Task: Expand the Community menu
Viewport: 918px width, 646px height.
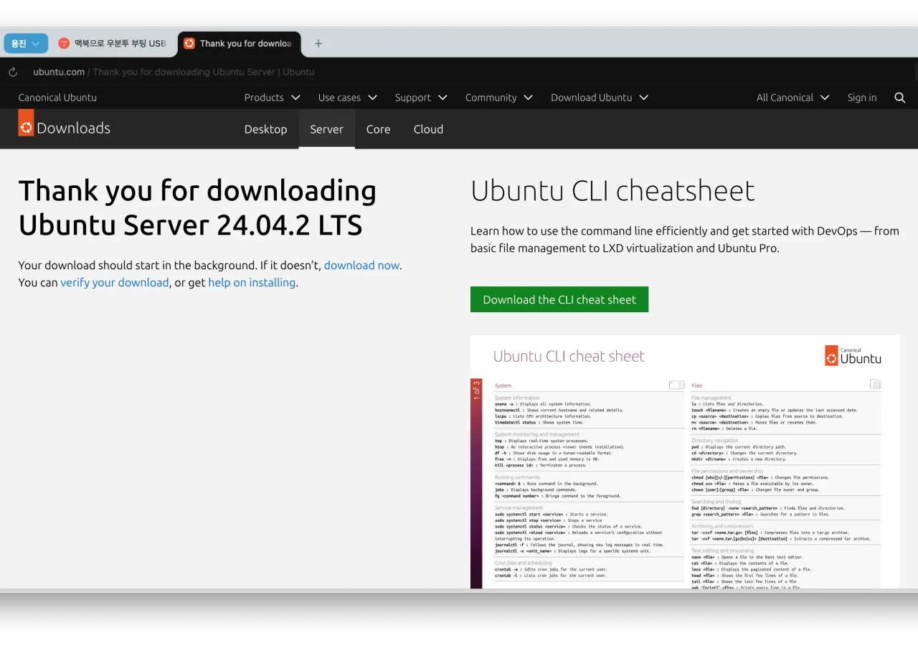Action: click(498, 98)
